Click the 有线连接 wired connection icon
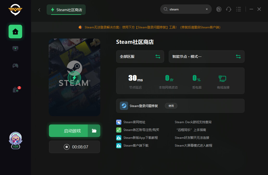The width and height of the screenshot is (268, 175). click(222, 79)
